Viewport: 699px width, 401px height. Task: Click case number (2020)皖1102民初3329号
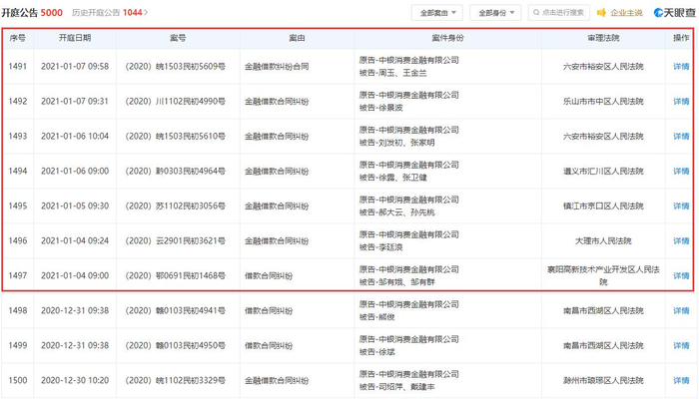[175, 380]
